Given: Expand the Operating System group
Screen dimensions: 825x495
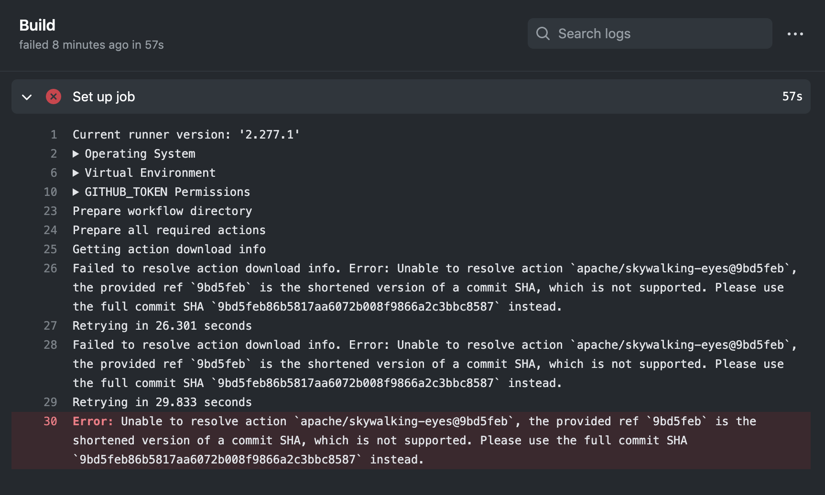Looking at the screenshot, I should point(76,154).
